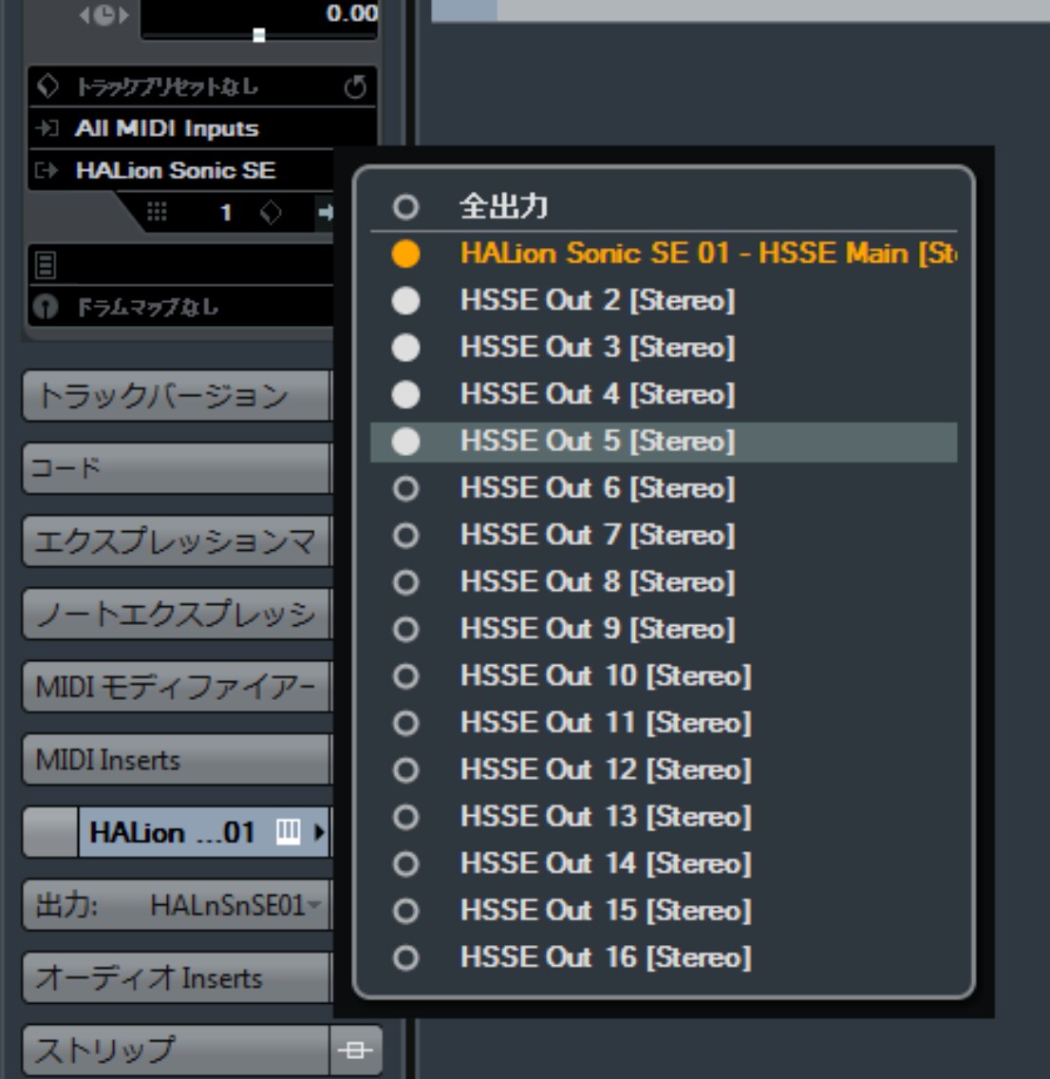
Task: Expand the ストリップ section
Action: click(x=176, y=1051)
